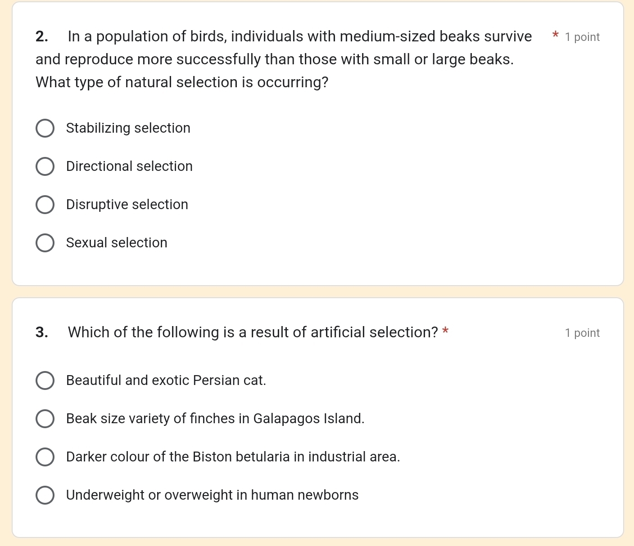
Task: Choose the Directional selection radio circle
Action: [x=45, y=166]
